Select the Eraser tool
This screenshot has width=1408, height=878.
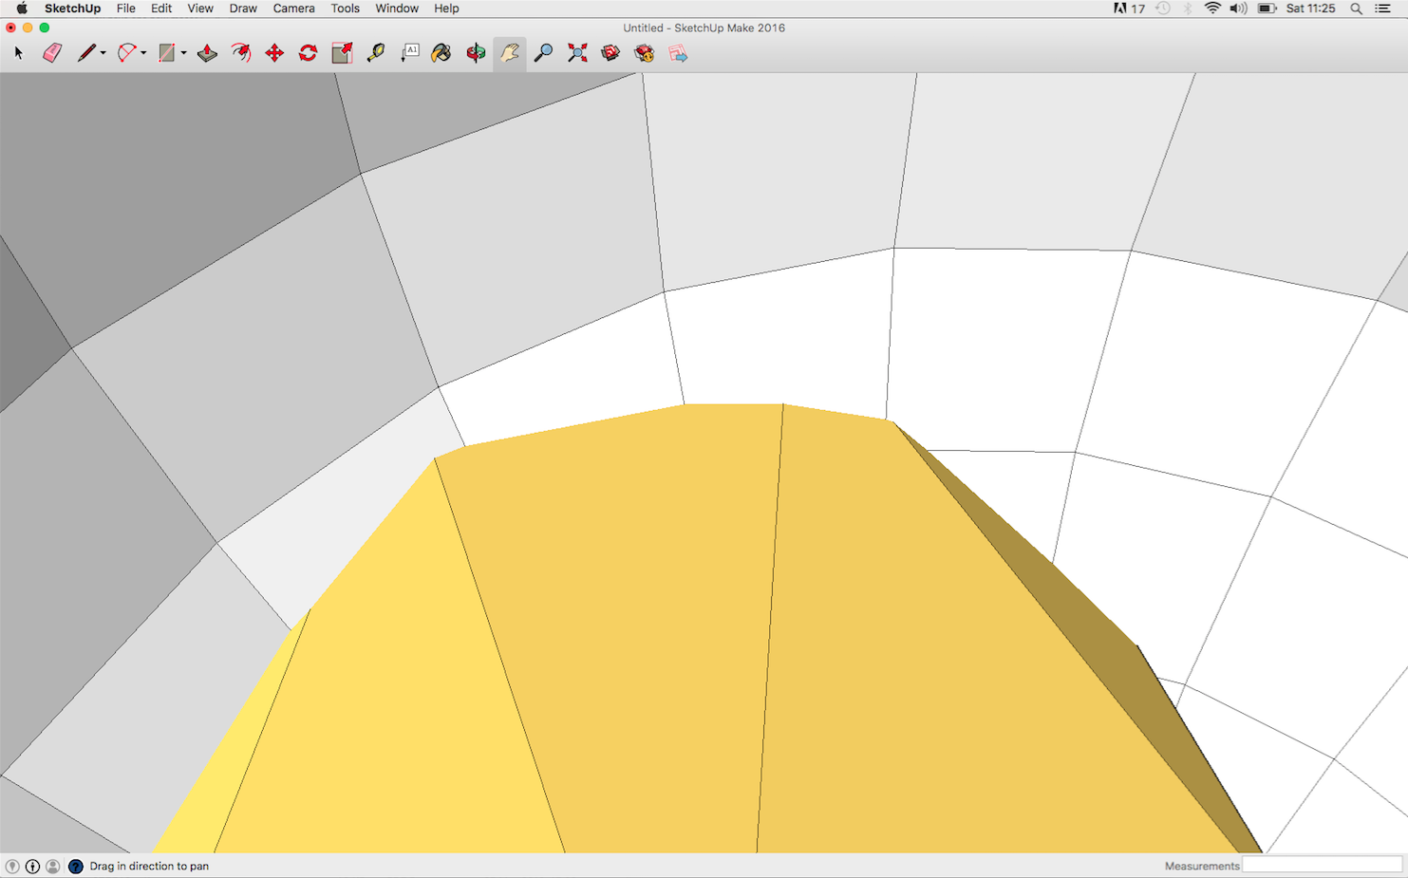click(x=52, y=53)
